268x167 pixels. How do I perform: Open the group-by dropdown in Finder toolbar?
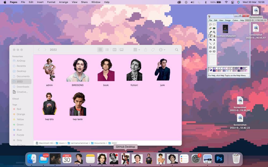coord(137,50)
